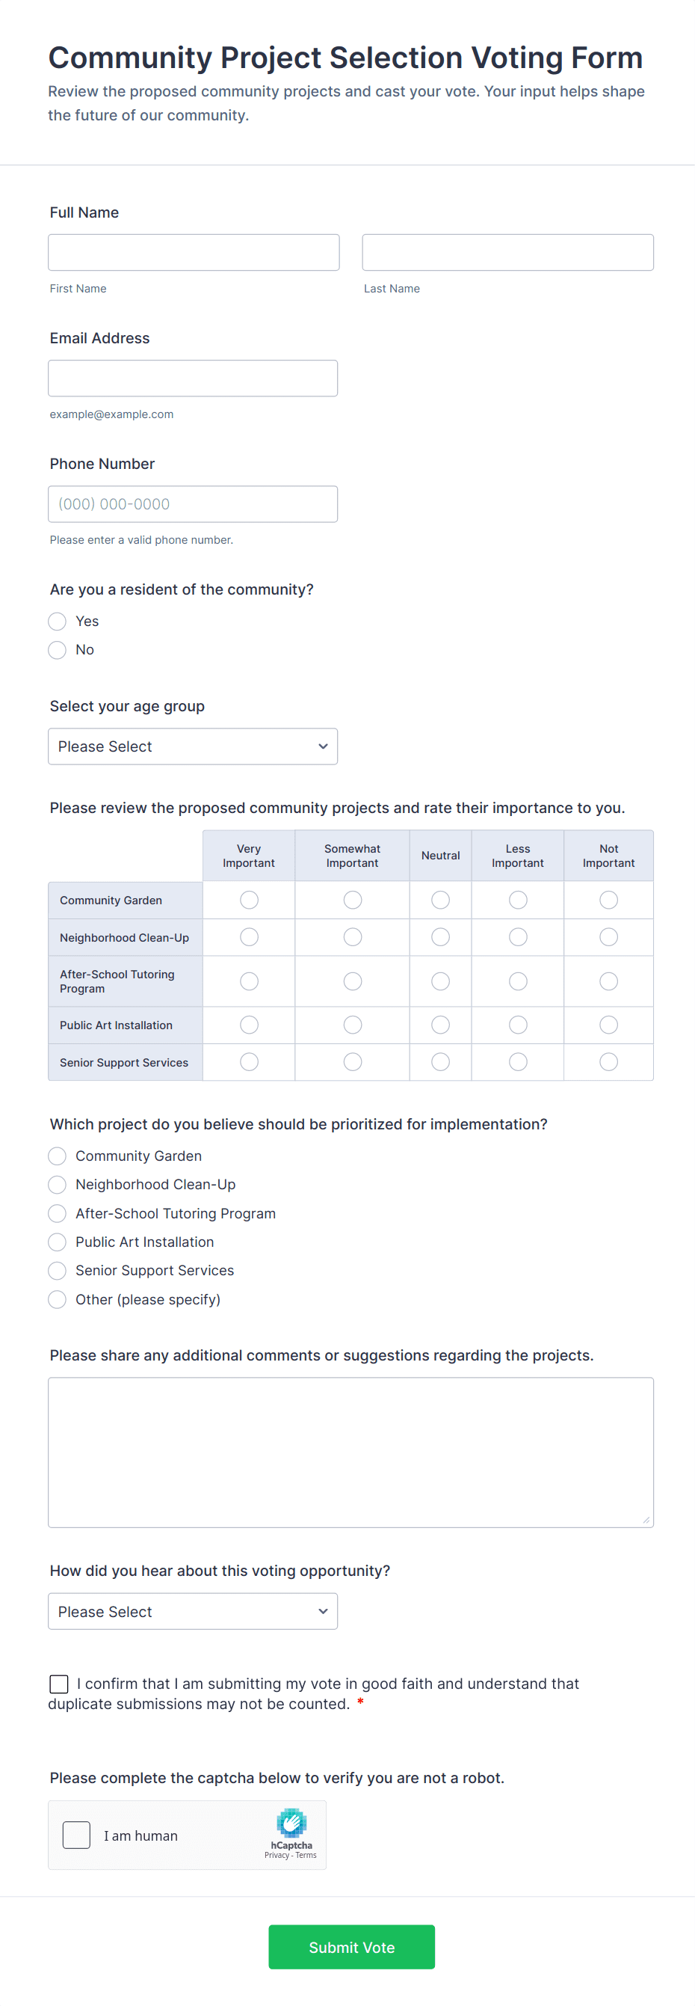Tick the good faith confirmation checkbox
The width and height of the screenshot is (695, 2006).
(59, 1684)
